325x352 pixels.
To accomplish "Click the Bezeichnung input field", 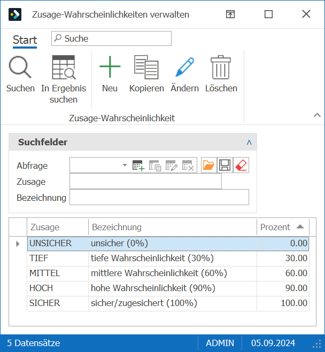I will (159, 197).
